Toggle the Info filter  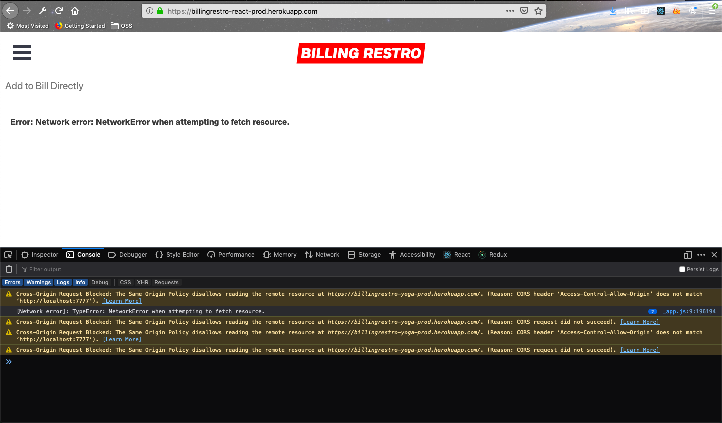(x=80, y=282)
